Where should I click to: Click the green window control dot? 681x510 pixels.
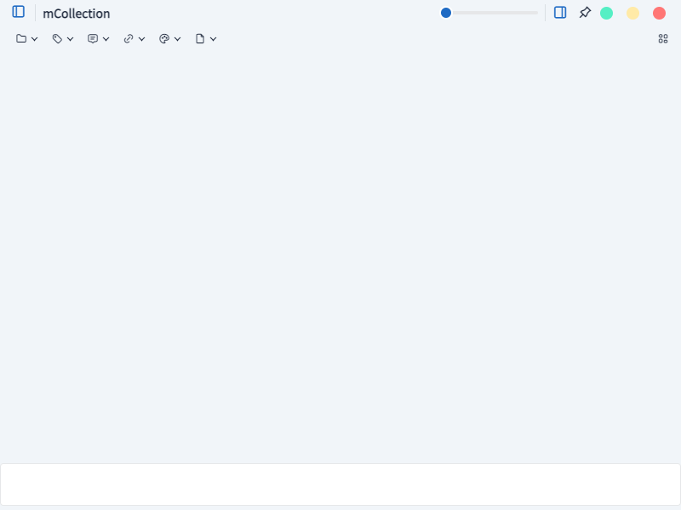pyautogui.click(x=606, y=13)
